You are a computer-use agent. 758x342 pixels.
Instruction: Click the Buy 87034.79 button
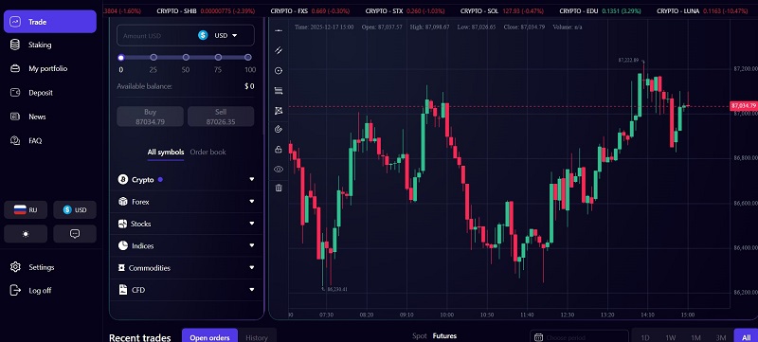(x=151, y=117)
